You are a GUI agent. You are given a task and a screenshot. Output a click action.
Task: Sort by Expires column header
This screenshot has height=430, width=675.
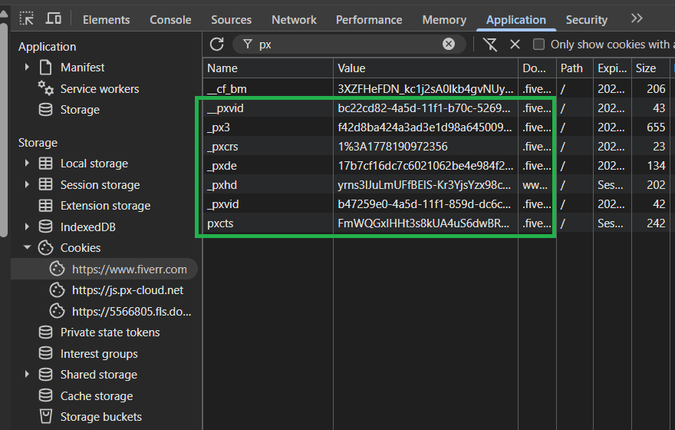(x=612, y=68)
